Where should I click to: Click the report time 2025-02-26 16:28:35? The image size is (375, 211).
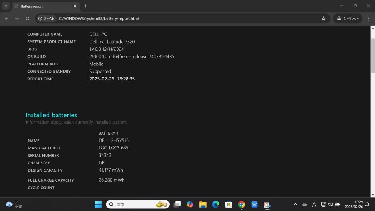click(x=112, y=79)
